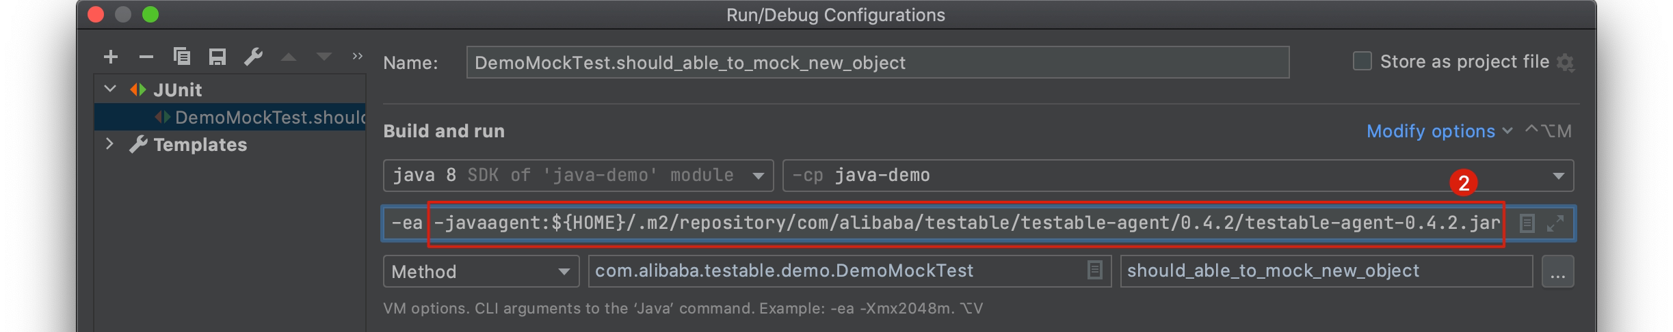Open the Modify options menu
This screenshot has width=1673, height=332.
(x=1438, y=131)
